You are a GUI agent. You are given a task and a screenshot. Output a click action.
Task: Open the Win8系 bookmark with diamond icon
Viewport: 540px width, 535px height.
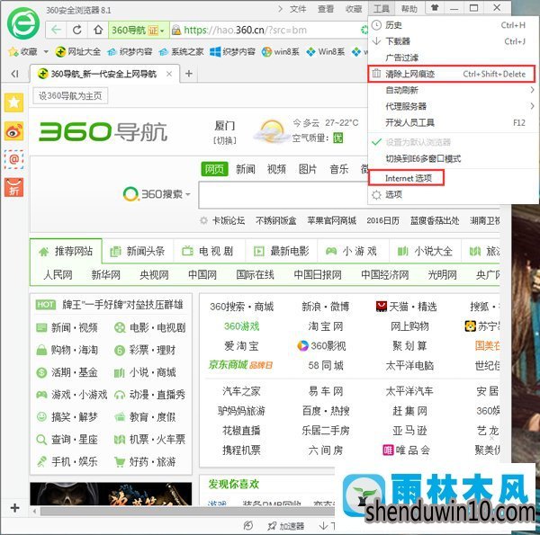(326, 52)
